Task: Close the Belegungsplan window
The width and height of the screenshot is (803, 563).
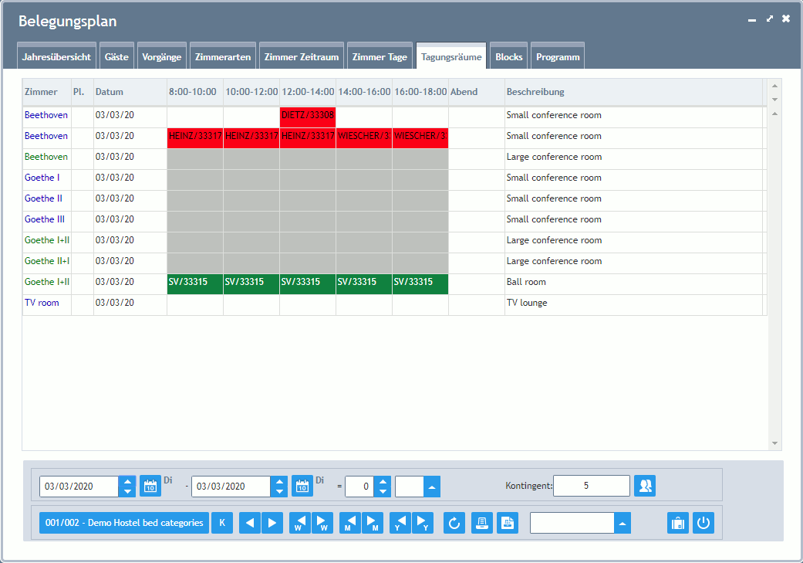Action: 786,19
